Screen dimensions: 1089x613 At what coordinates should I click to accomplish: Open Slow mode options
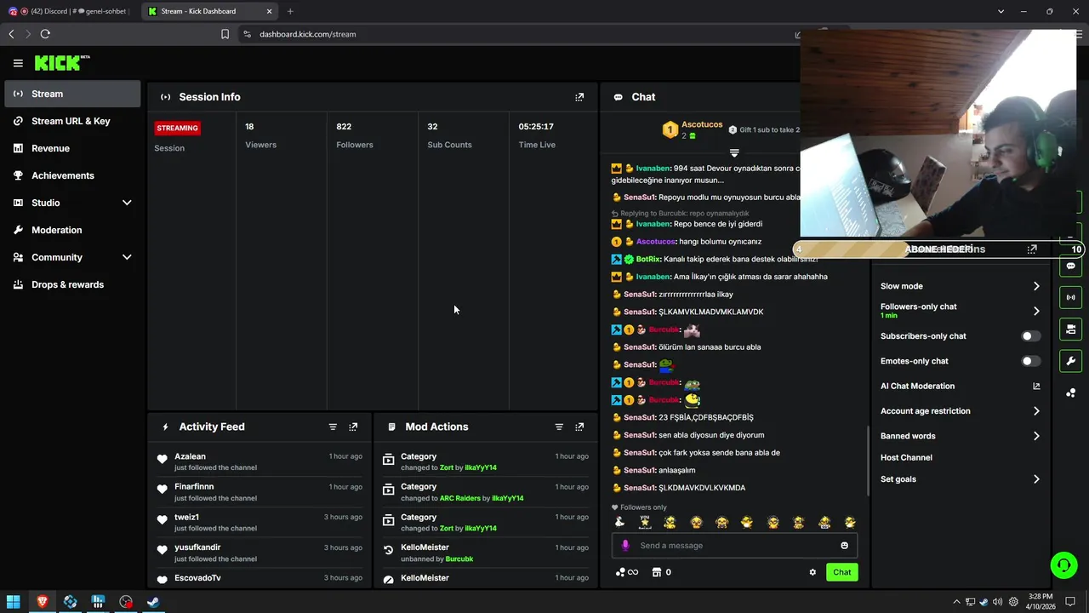pos(960,286)
